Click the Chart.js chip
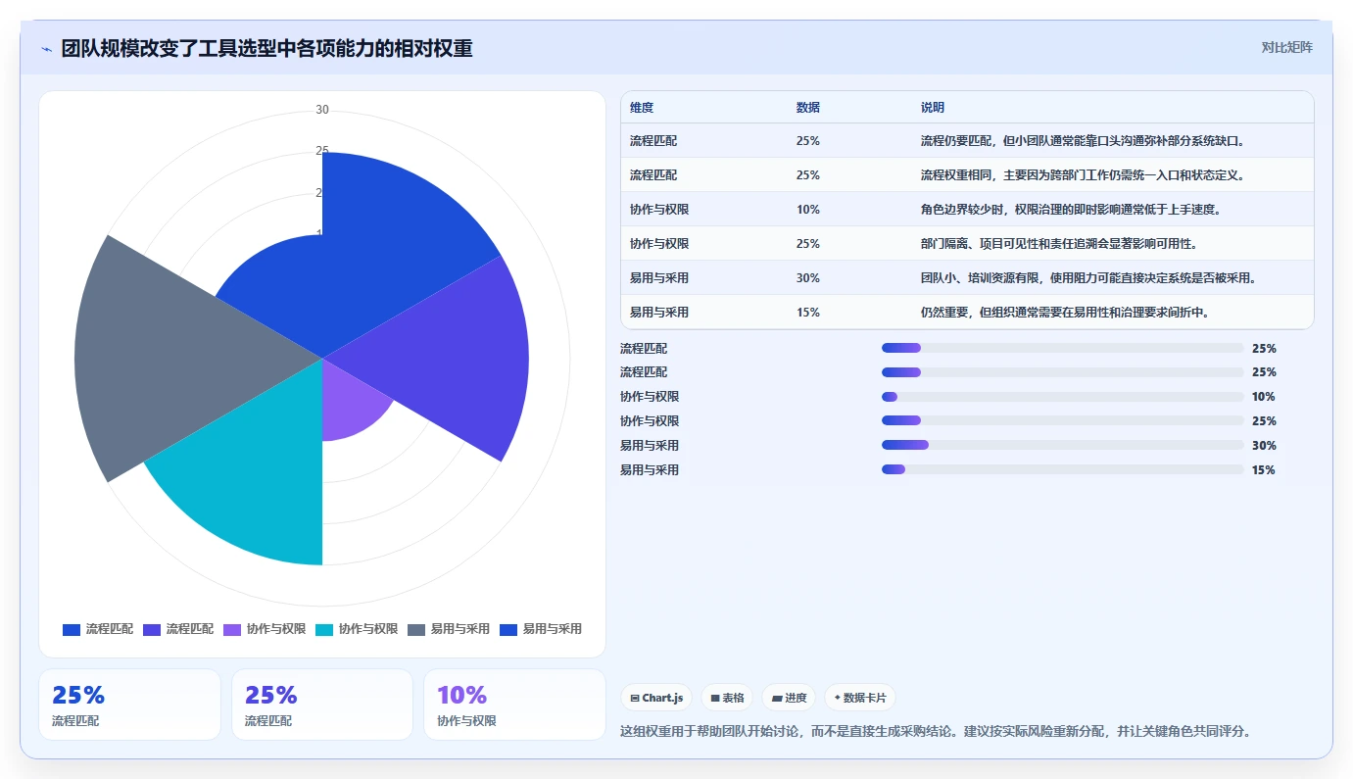The image size is (1353, 779). pos(656,698)
